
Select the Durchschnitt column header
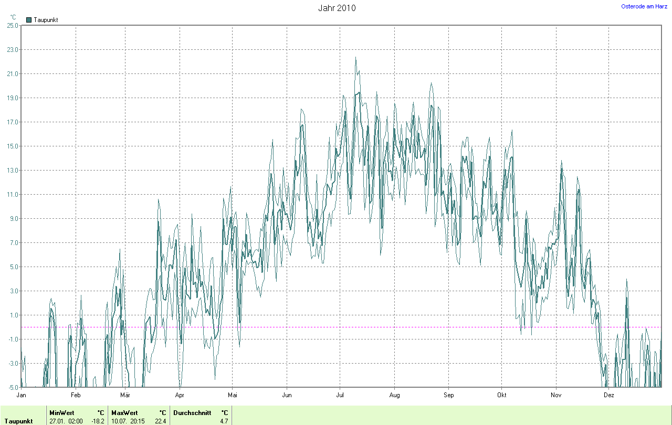(192, 413)
